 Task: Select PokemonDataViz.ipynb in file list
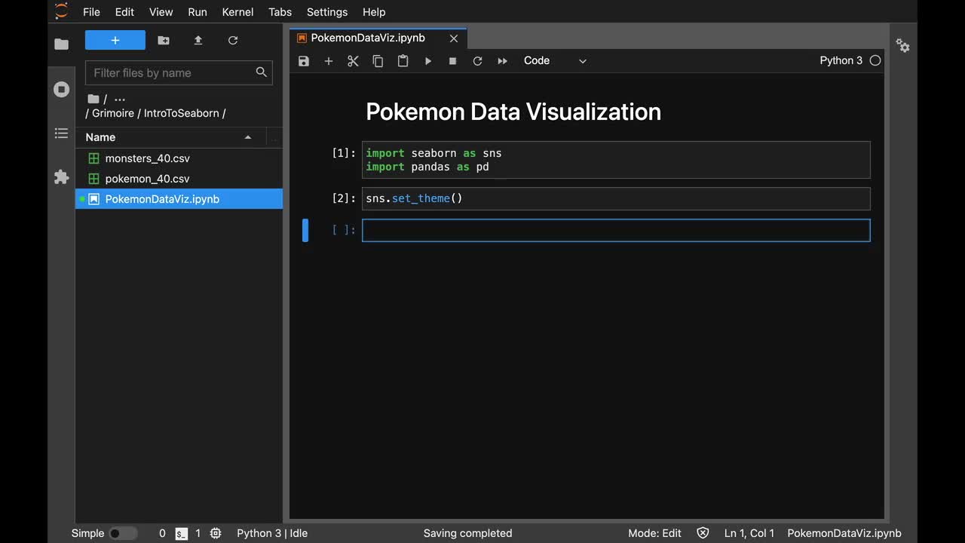(179, 199)
